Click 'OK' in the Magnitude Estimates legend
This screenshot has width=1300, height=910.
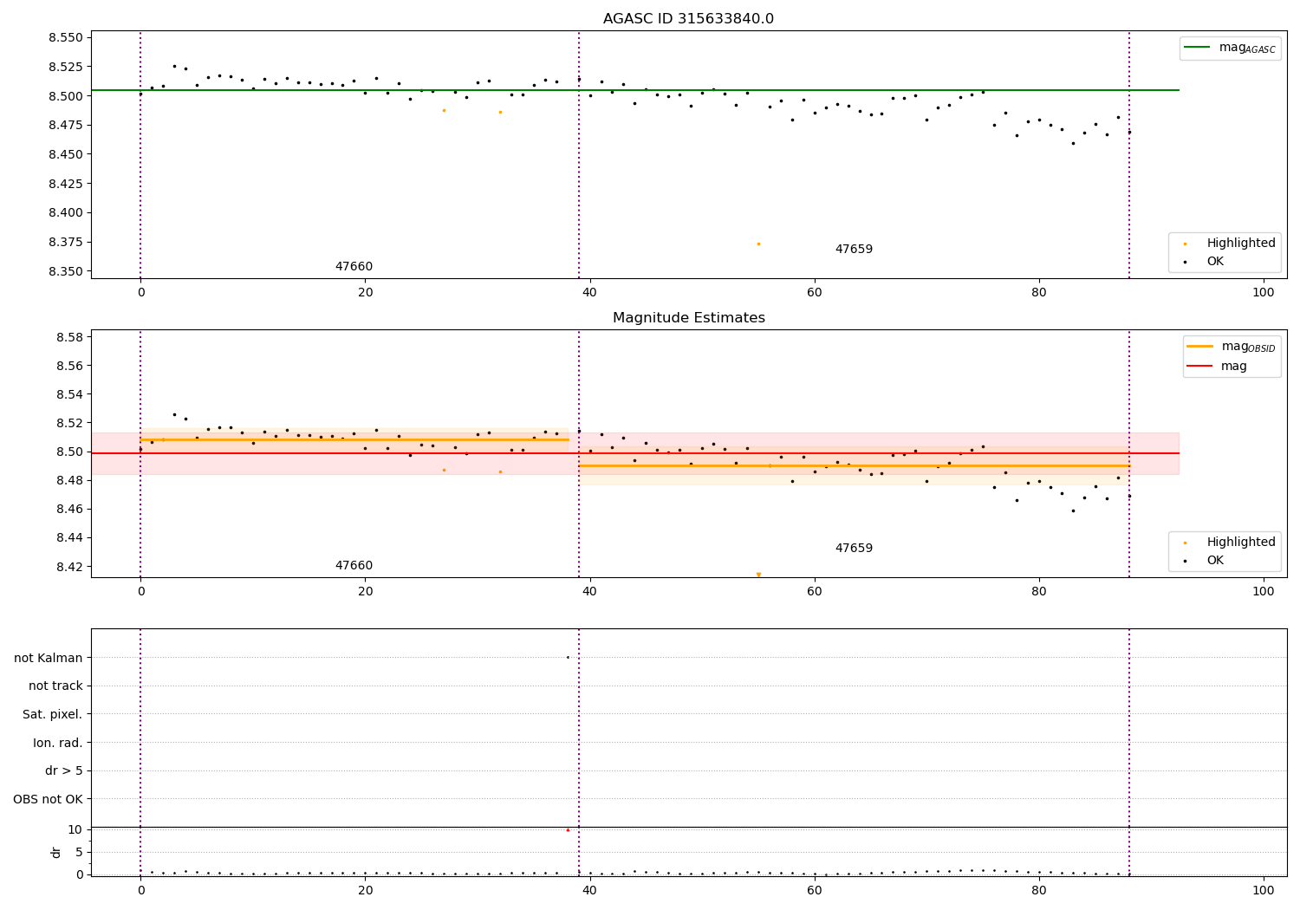pos(1215,560)
